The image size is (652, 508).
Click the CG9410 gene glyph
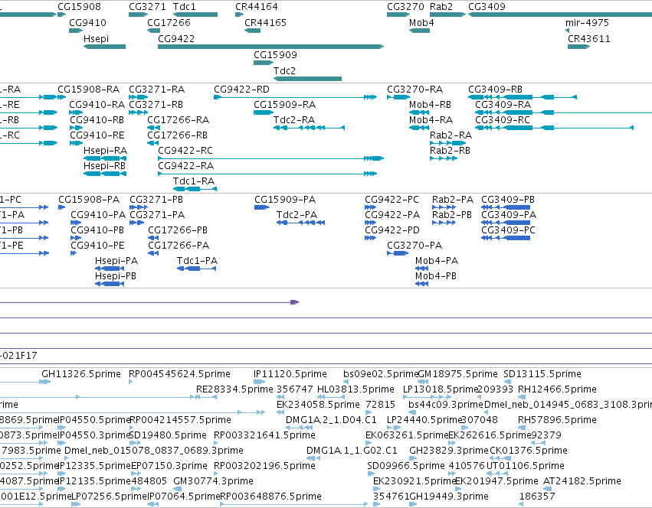(x=76, y=31)
